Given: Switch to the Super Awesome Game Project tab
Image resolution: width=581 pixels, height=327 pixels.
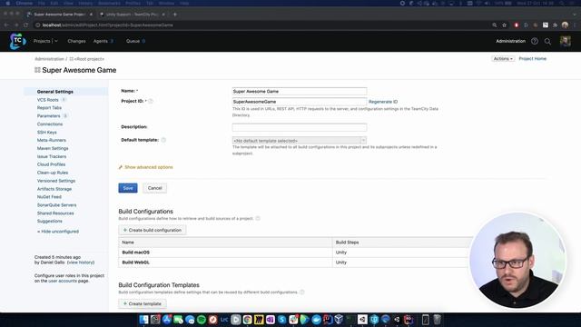Looking at the screenshot, I should coord(59,15).
